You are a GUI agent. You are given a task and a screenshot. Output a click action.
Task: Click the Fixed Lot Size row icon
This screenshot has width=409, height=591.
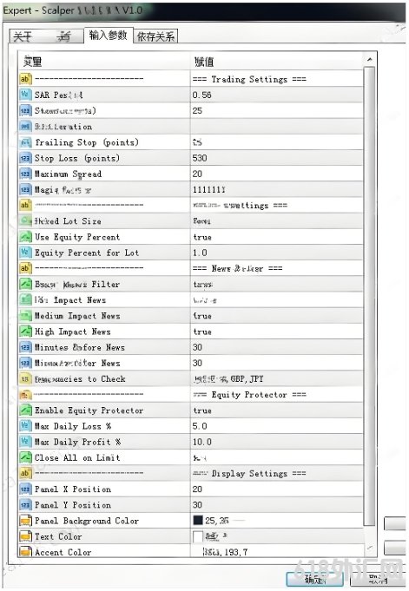tap(25, 221)
